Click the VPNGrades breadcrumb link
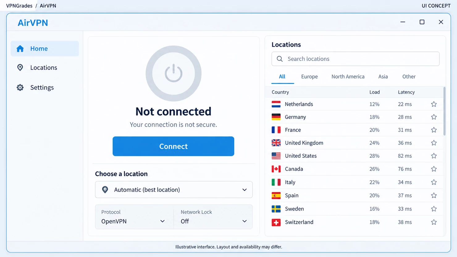The width and height of the screenshot is (457, 257). tap(19, 6)
